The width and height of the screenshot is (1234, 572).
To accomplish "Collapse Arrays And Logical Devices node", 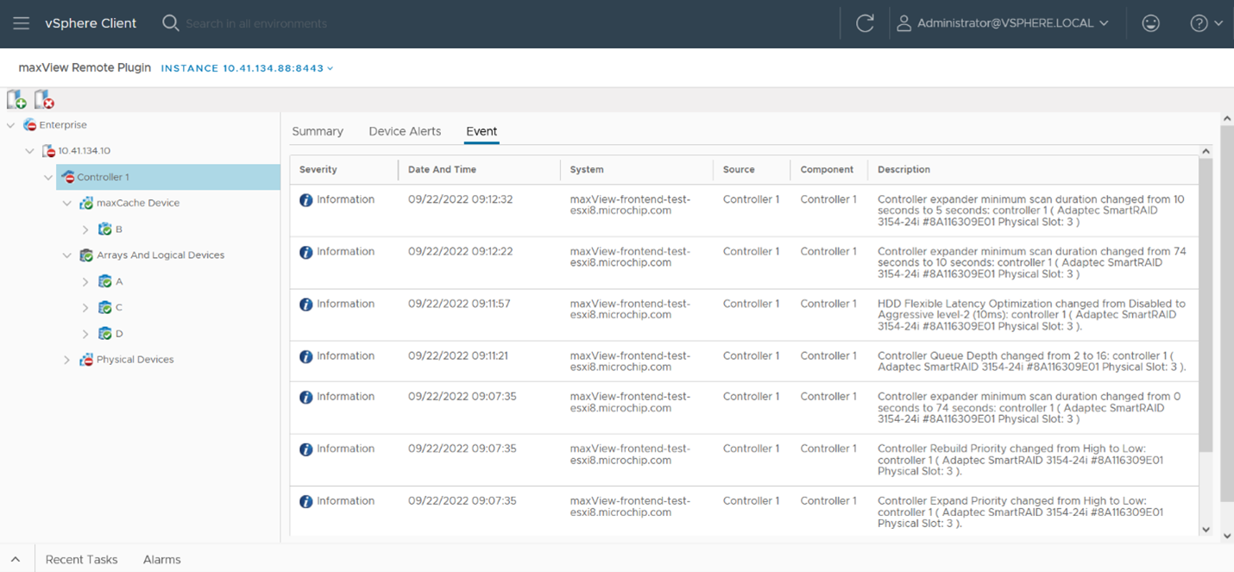I will pyautogui.click(x=67, y=255).
